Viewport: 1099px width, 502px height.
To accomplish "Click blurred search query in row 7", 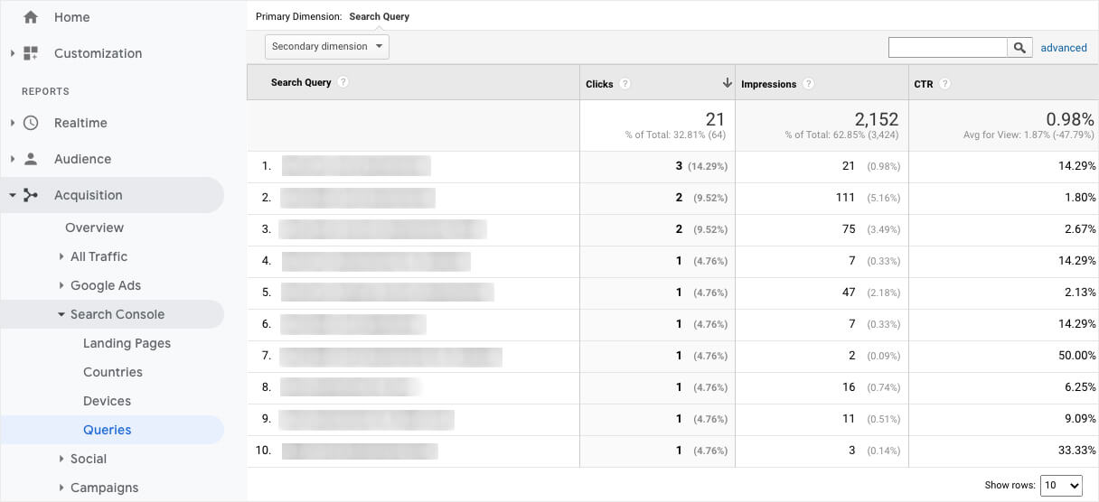I will [390, 356].
